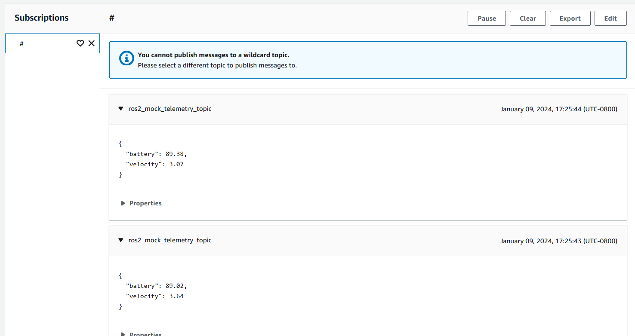Screen dimensions: 635x336
Task: Click the battery value 89.02
Action: (175, 286)
